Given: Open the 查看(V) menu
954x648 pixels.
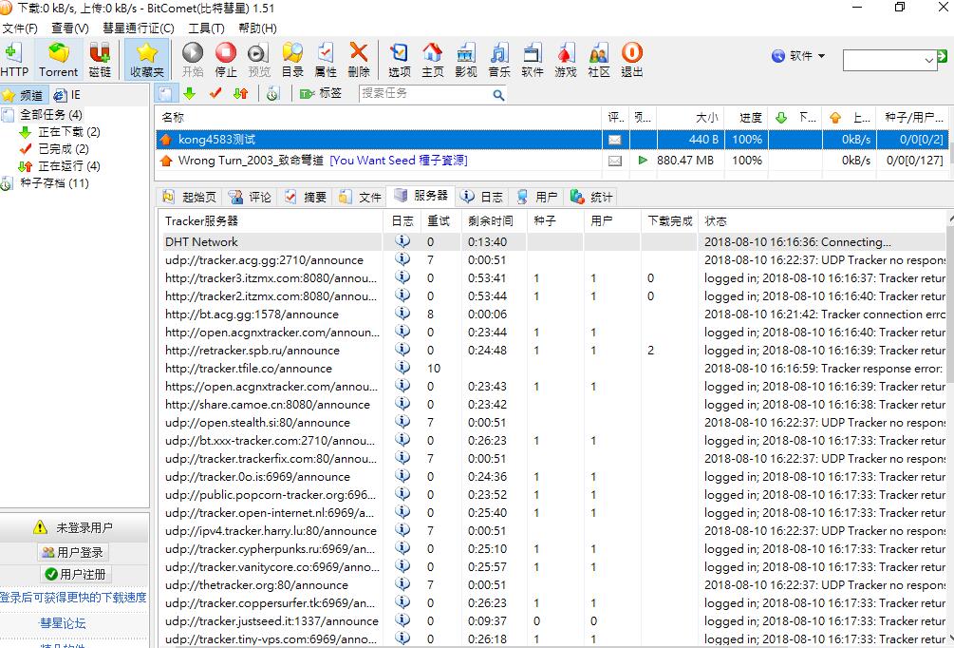Looking at the screenshot, I should pyautogui.click(x=70, y=28).
